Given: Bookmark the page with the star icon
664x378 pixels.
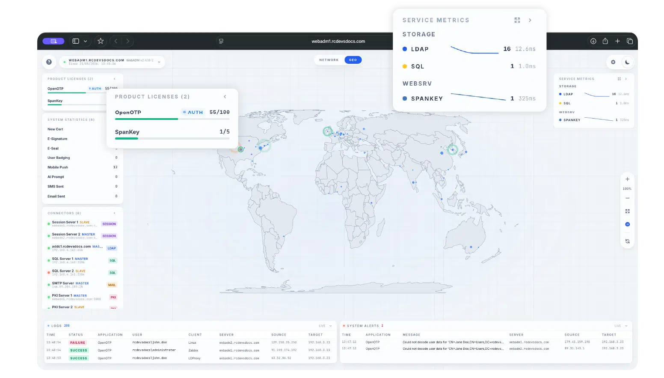Looking at the screenshot, I should pyautogui.click(x=101, y=41).
